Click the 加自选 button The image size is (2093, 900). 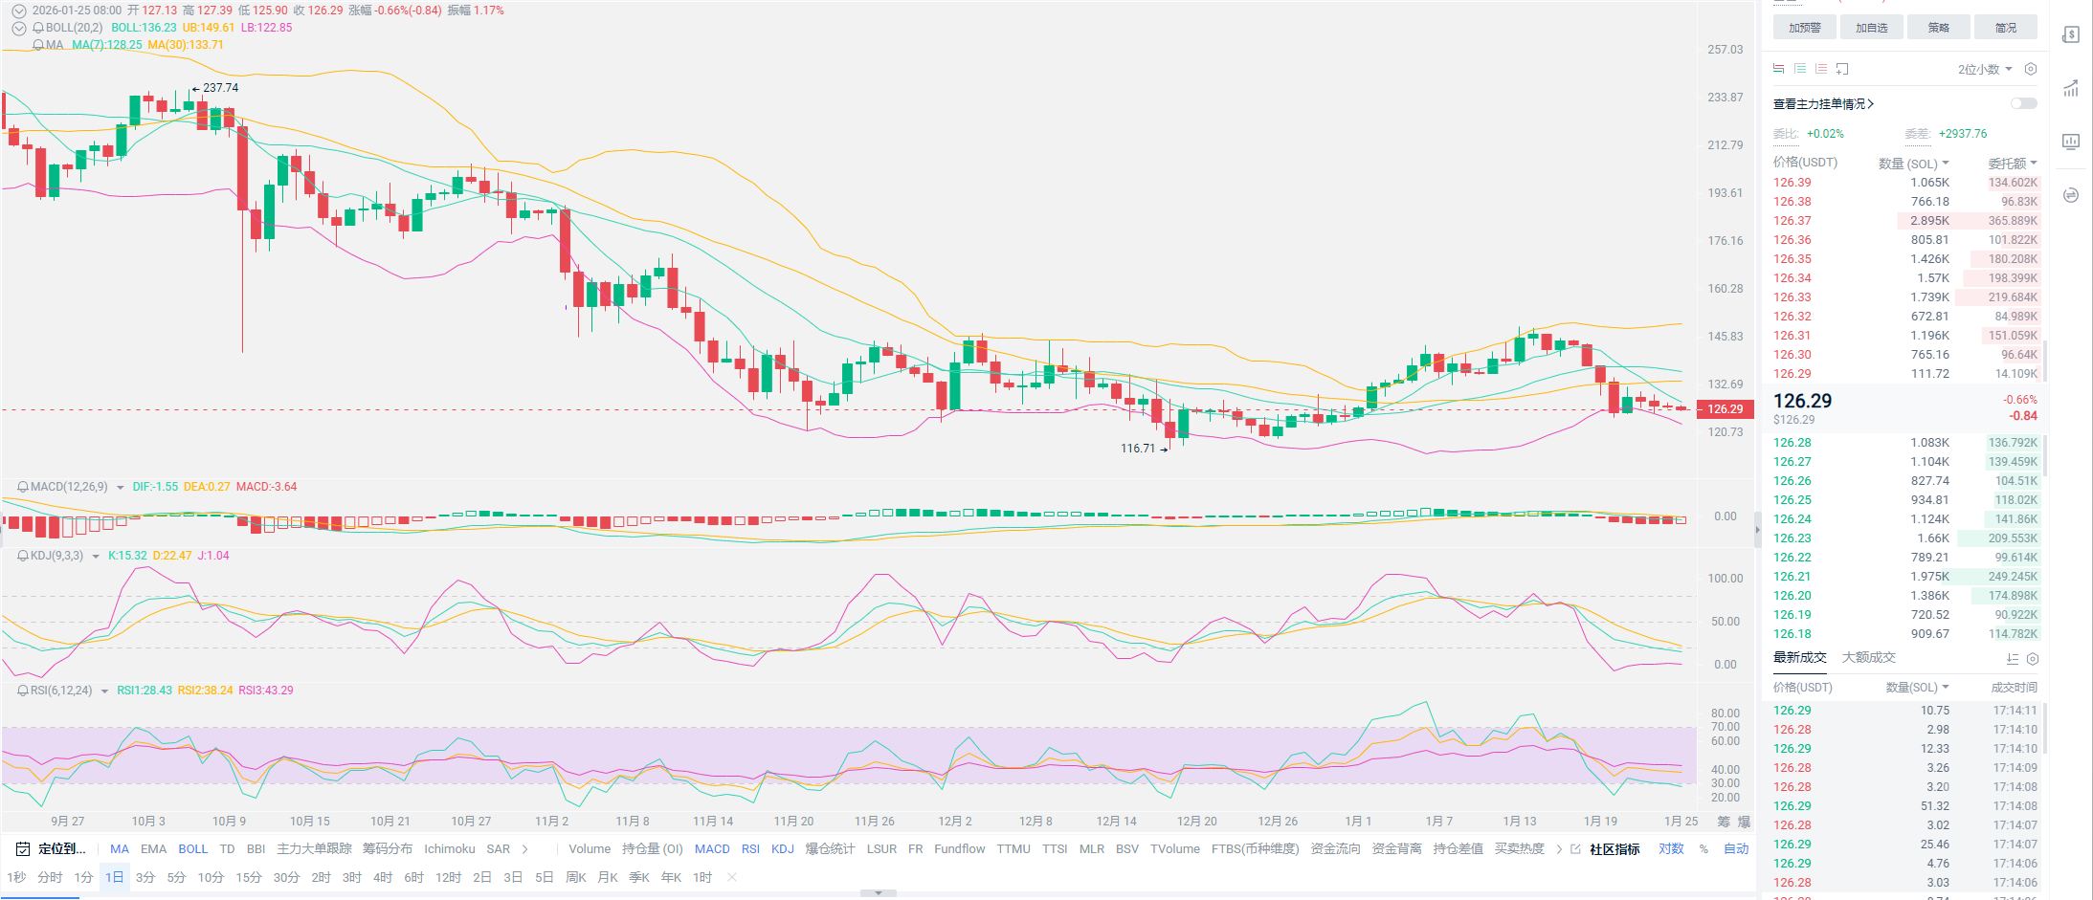point(1871,28)
